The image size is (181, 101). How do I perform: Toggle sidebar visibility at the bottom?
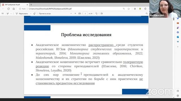tap(178, 91)
